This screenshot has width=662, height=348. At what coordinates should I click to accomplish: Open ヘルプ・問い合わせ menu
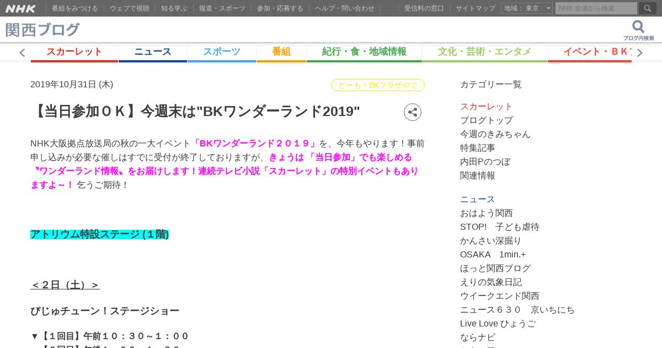[345, 8]
